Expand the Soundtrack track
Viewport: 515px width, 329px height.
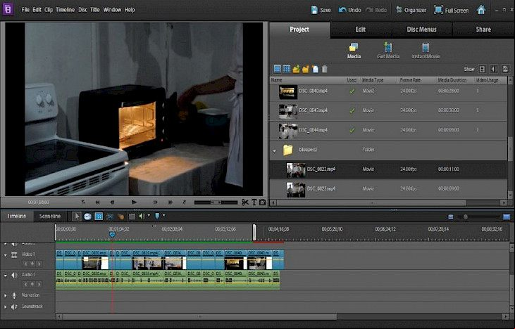point(5,307)
